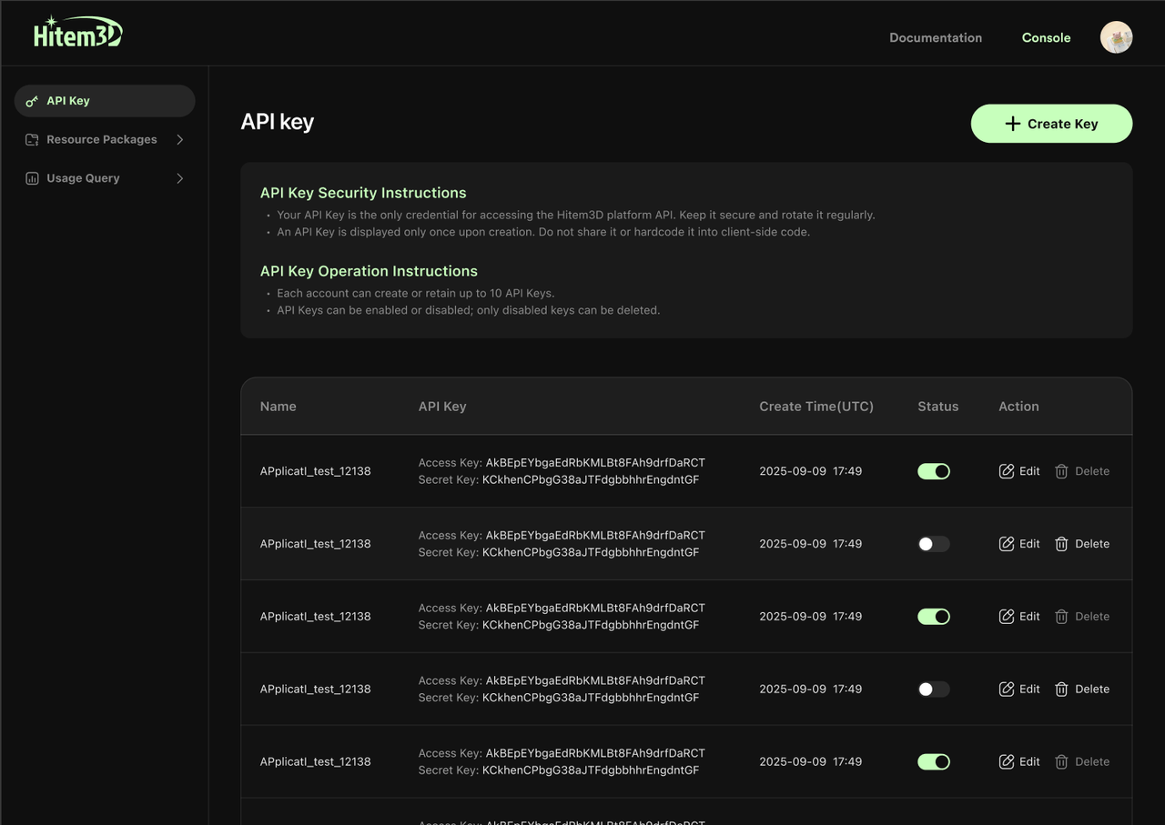Viewport: 1165px width, 825px height.
Task: Expand Usage Query with its arrow
Action: click(180, 178)
